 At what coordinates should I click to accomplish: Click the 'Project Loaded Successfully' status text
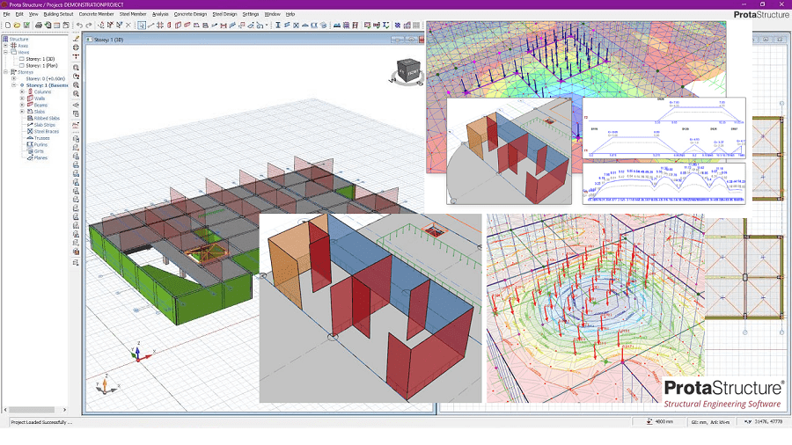[x=41, y=422]
